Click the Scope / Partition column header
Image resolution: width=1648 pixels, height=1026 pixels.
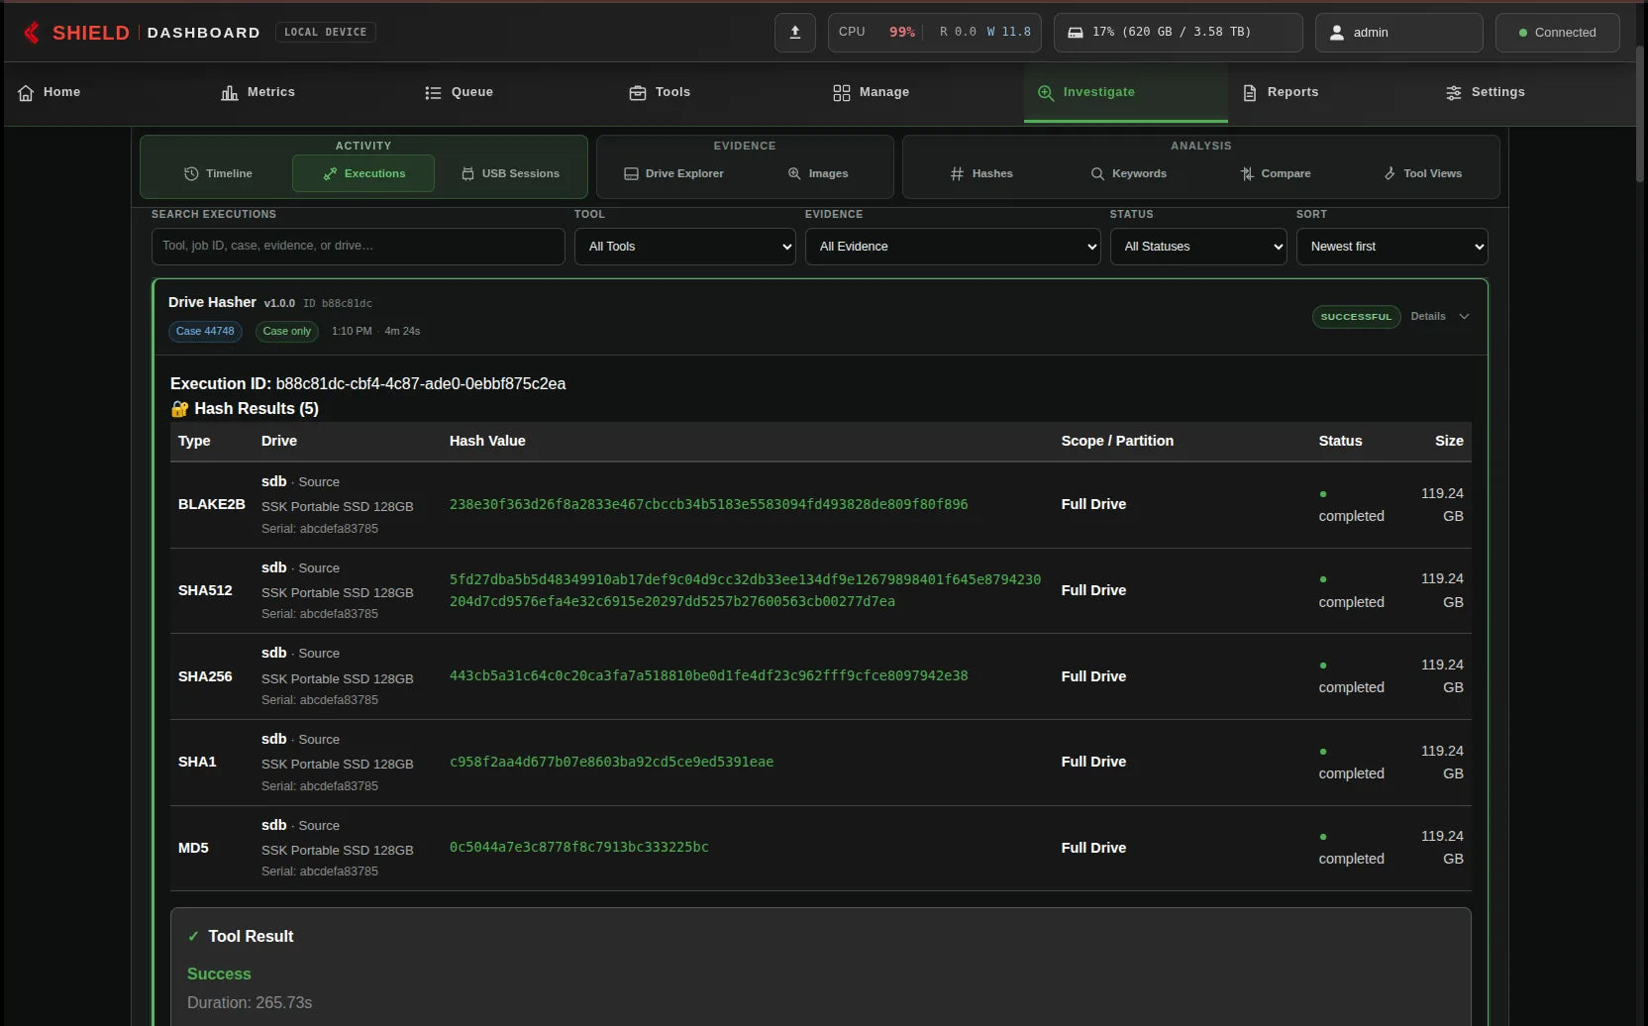[1117, 442]
